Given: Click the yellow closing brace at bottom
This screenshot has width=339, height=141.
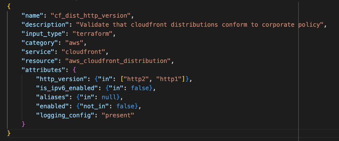Looking at the screenshot, I should point(9,133).
